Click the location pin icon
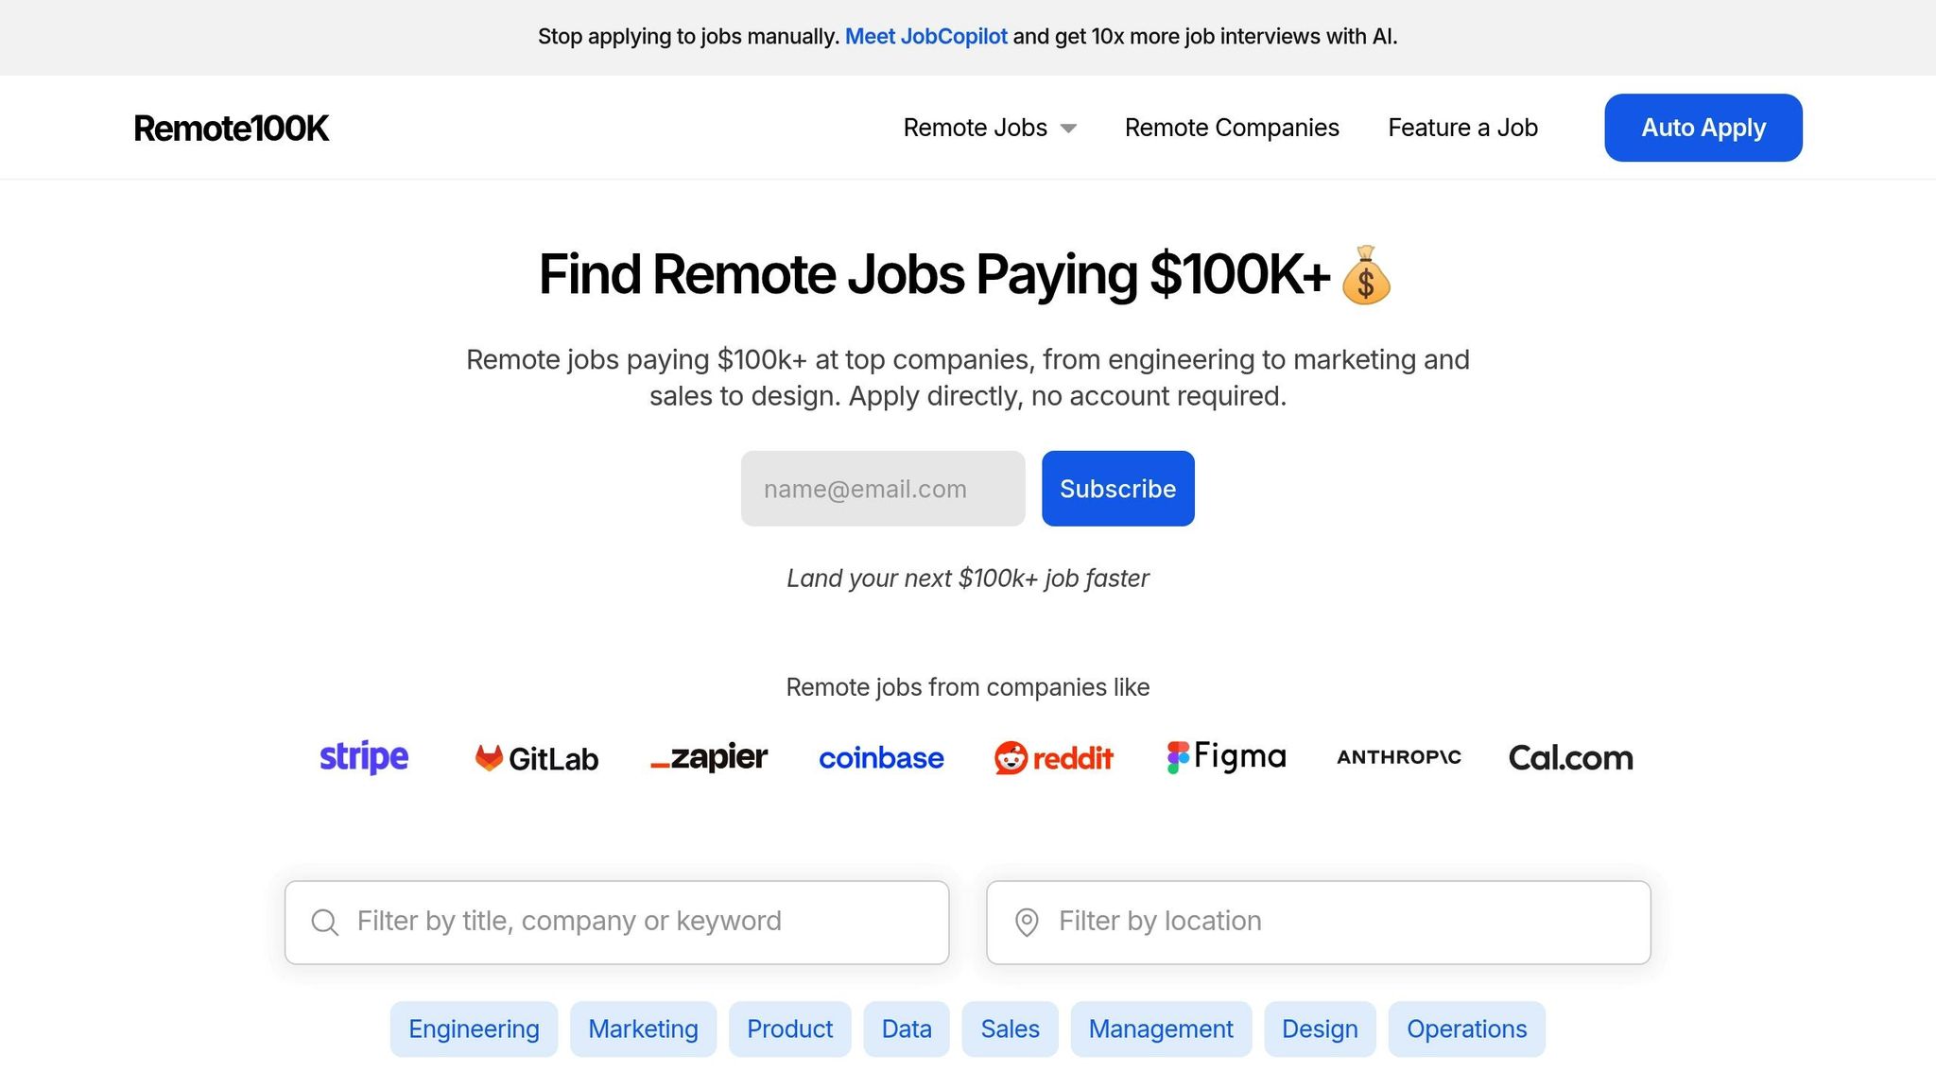 1028,922
